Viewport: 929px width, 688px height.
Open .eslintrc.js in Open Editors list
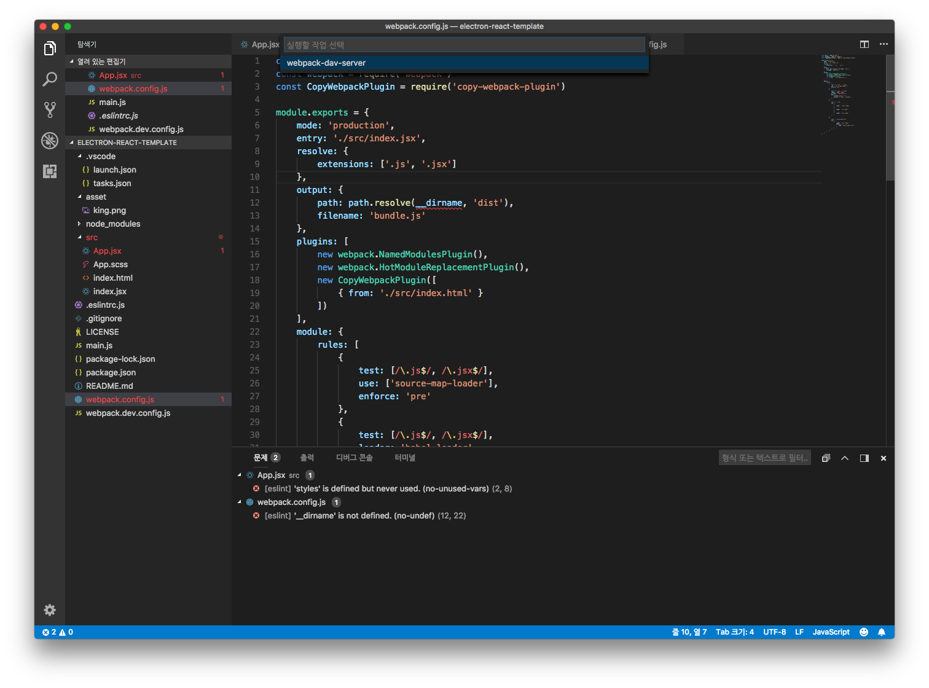pyautogui.click(x=148, y=115)
